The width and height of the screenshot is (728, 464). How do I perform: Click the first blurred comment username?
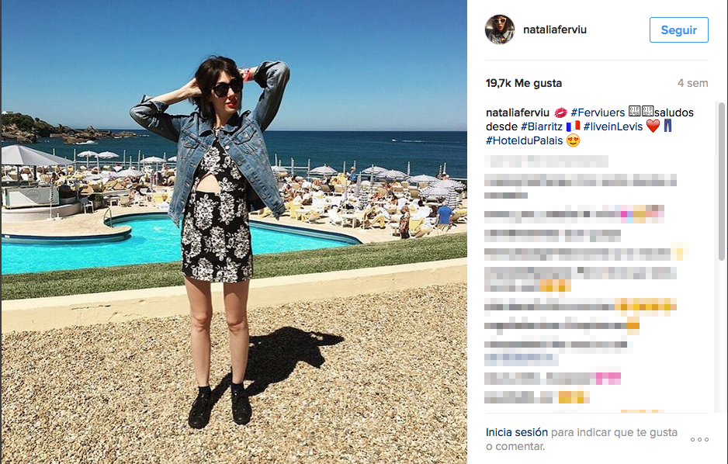click(x=546, y=161)
